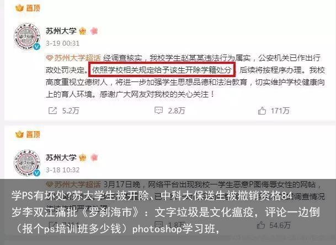Click the repost icon showing 5.2万
Image resolution: width=336 pixels, height=245 pixels.
(53, 111)
